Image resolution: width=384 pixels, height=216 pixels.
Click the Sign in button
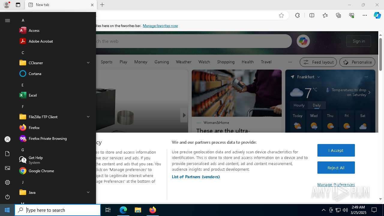pos(359,41)
